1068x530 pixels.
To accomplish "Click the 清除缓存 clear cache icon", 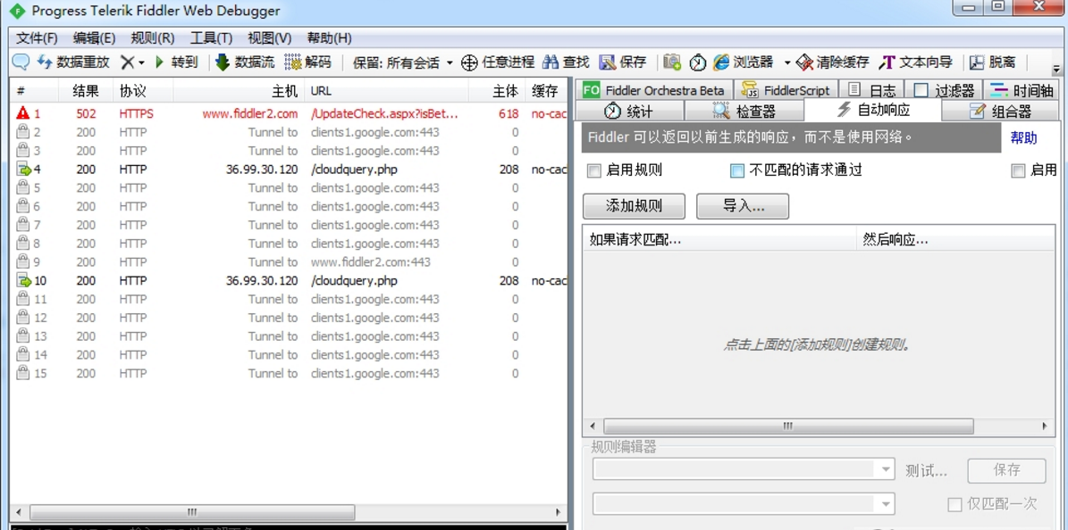I will tap(804, 62).
